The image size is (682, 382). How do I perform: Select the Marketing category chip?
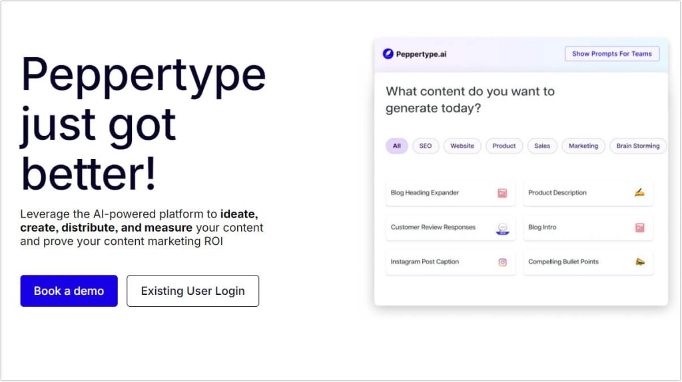583,146
